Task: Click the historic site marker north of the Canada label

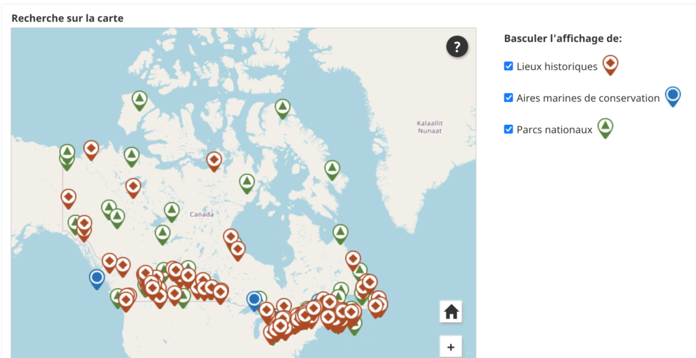Action: point(214,160)
